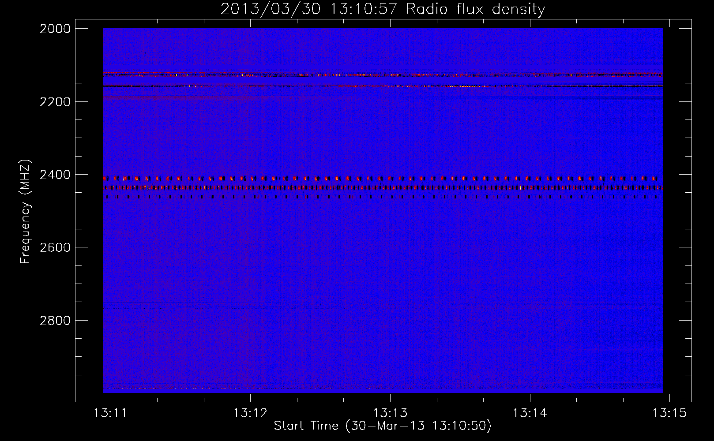Click the 'Frequency (MHZ)' axis title

26,212
